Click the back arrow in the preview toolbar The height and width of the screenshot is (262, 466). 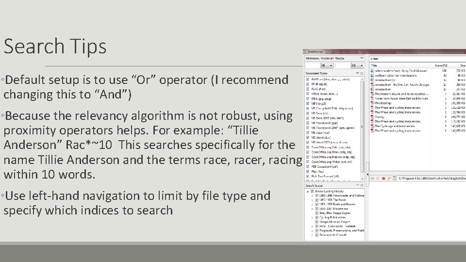[x=372, y=178]
